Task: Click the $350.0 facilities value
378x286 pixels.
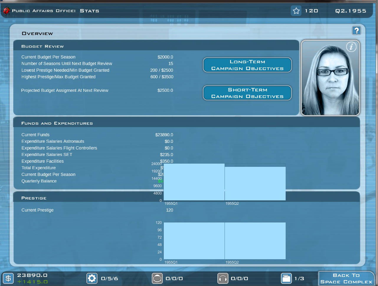Action: 167,161
